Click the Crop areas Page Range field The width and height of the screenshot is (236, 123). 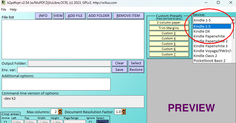pos(75,122)
